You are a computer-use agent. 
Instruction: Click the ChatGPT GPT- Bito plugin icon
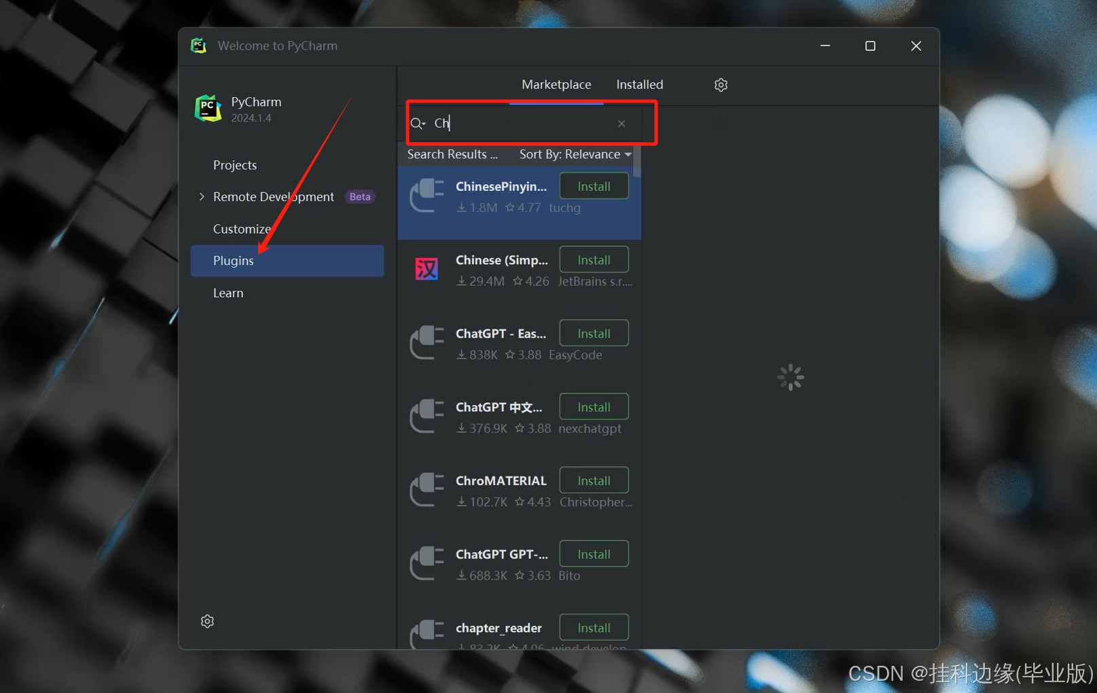(427, 563)
